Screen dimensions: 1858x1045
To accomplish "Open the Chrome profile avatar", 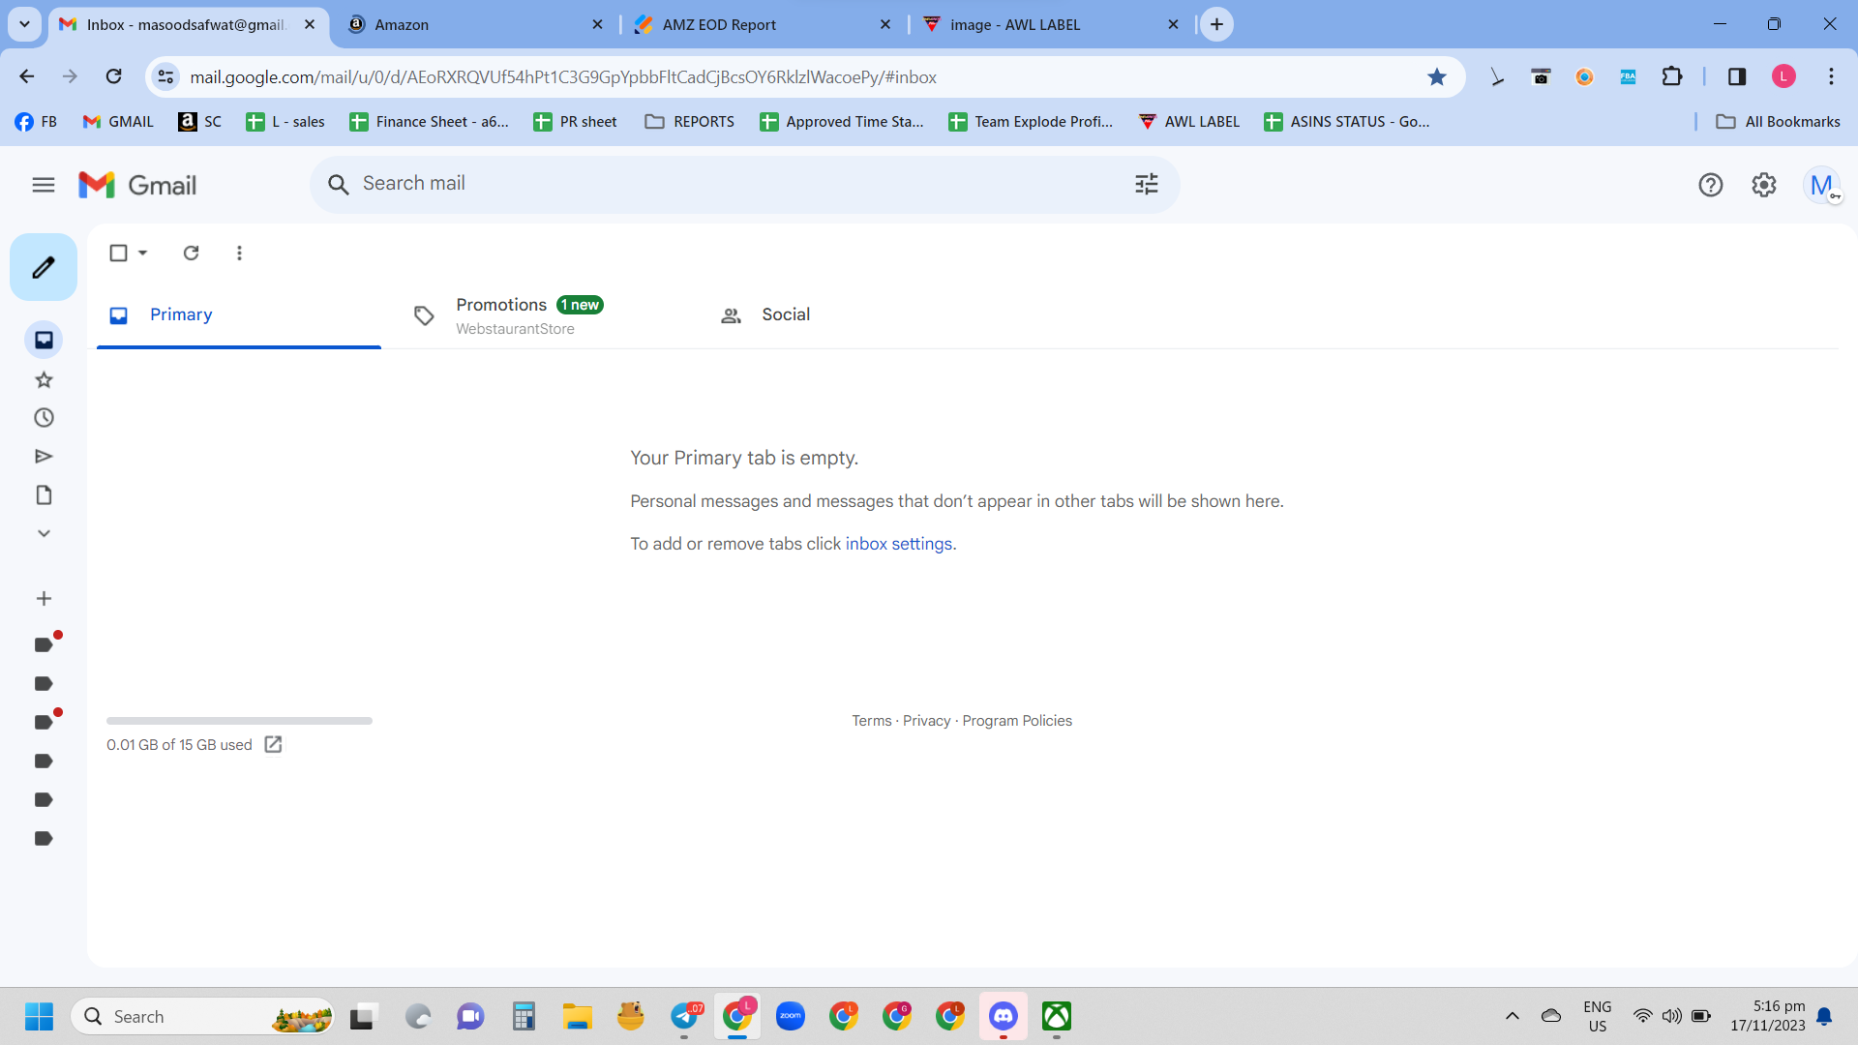I will coord(1783,76).
